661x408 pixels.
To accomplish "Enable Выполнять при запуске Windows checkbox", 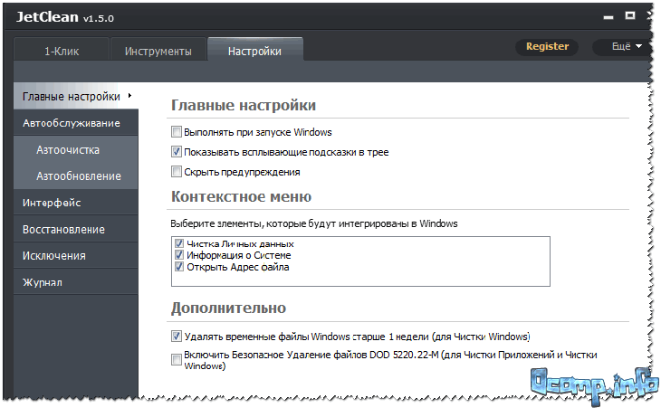I will (177, 132).
